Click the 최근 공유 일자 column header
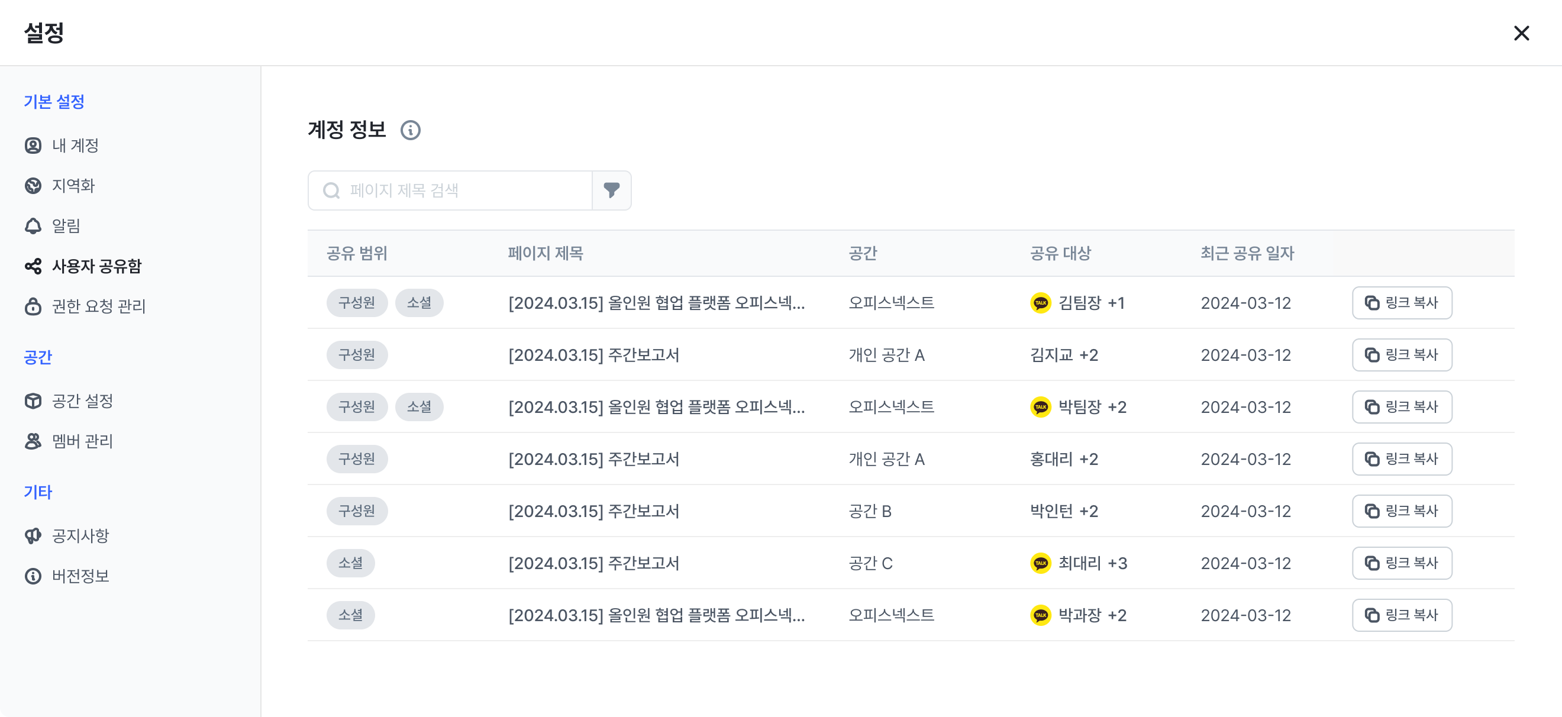The height and width of the screenshot is (717, 1562). (1247, 253)
